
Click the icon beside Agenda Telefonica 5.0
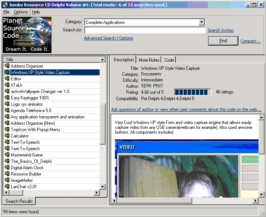pos(7,110)
